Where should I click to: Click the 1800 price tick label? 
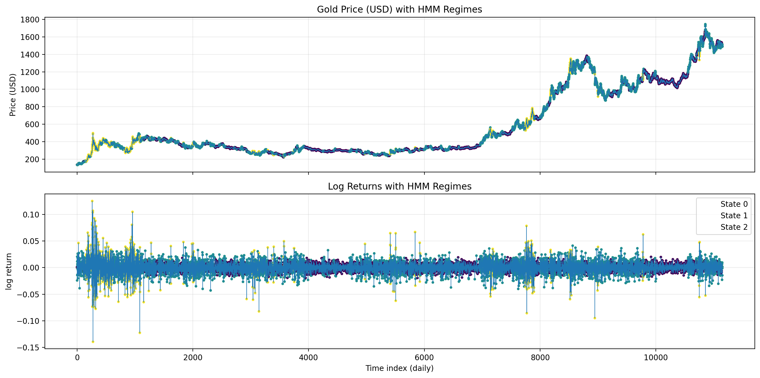point(30,20)
